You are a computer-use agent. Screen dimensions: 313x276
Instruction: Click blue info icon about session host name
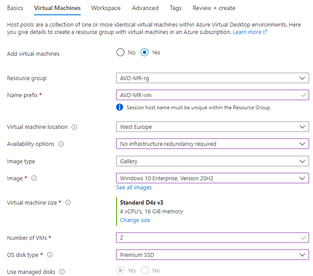(x=120, y=107)
